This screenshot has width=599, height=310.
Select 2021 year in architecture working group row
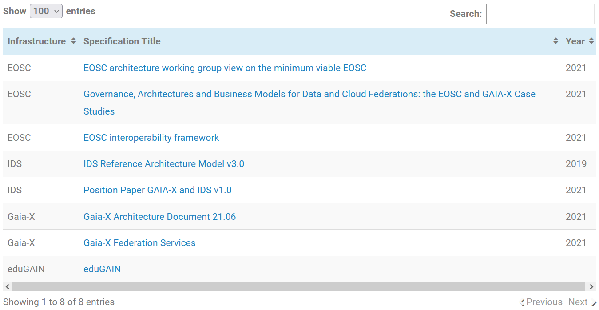click(x=576, y=68)
